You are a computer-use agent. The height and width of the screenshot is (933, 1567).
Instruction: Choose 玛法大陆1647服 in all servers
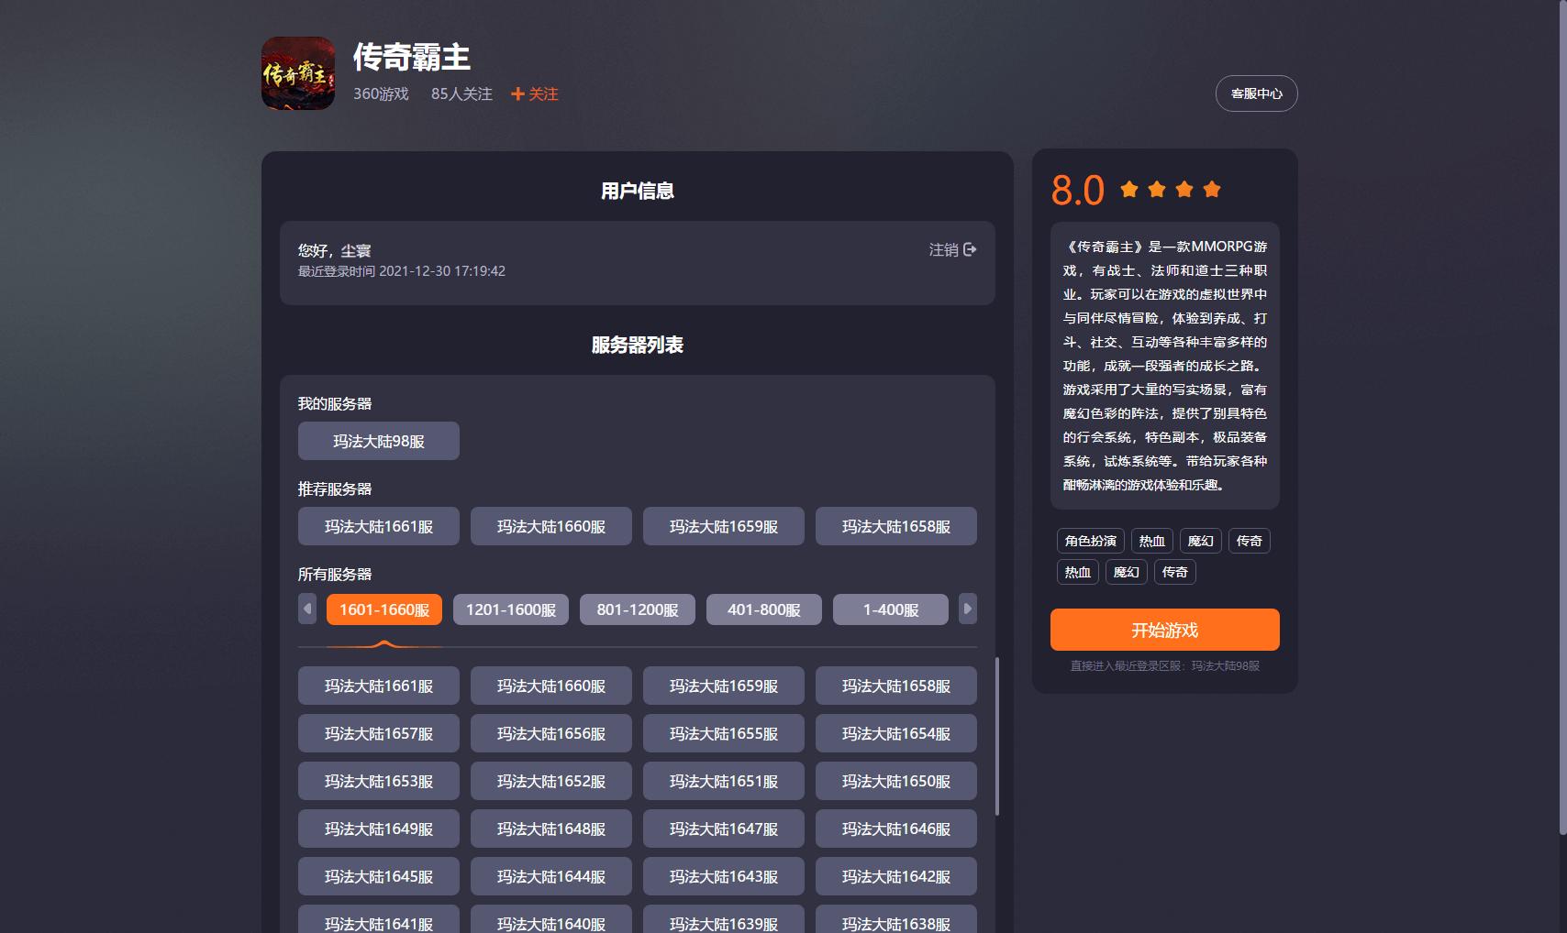pos(723,829)
